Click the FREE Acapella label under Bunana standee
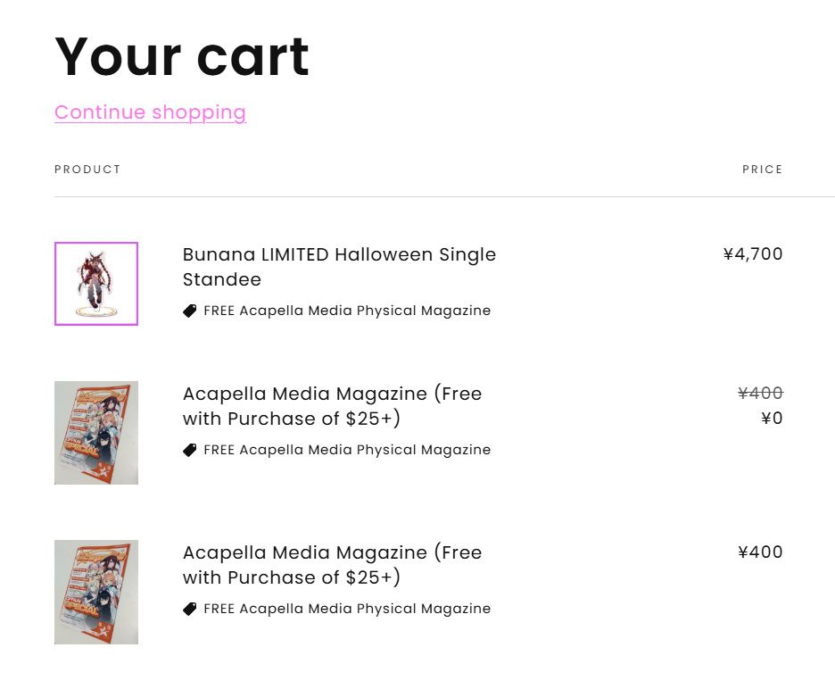Image resolution: width=835 pixels, height=689 pixels. 347,311
